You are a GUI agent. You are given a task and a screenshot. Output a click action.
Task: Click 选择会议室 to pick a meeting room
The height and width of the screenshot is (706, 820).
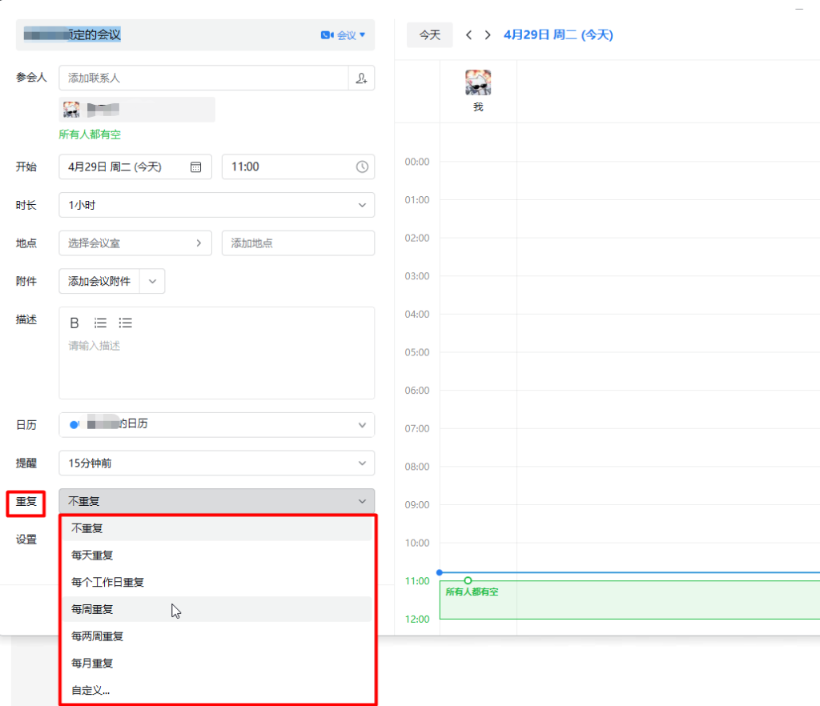point(128,243)
